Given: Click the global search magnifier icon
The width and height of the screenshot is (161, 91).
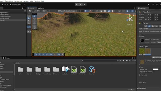Looking at the screenshot, I should point(157,5).
